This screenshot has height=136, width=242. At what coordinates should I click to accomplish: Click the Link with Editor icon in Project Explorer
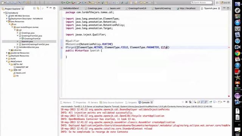tap(38, 8)
